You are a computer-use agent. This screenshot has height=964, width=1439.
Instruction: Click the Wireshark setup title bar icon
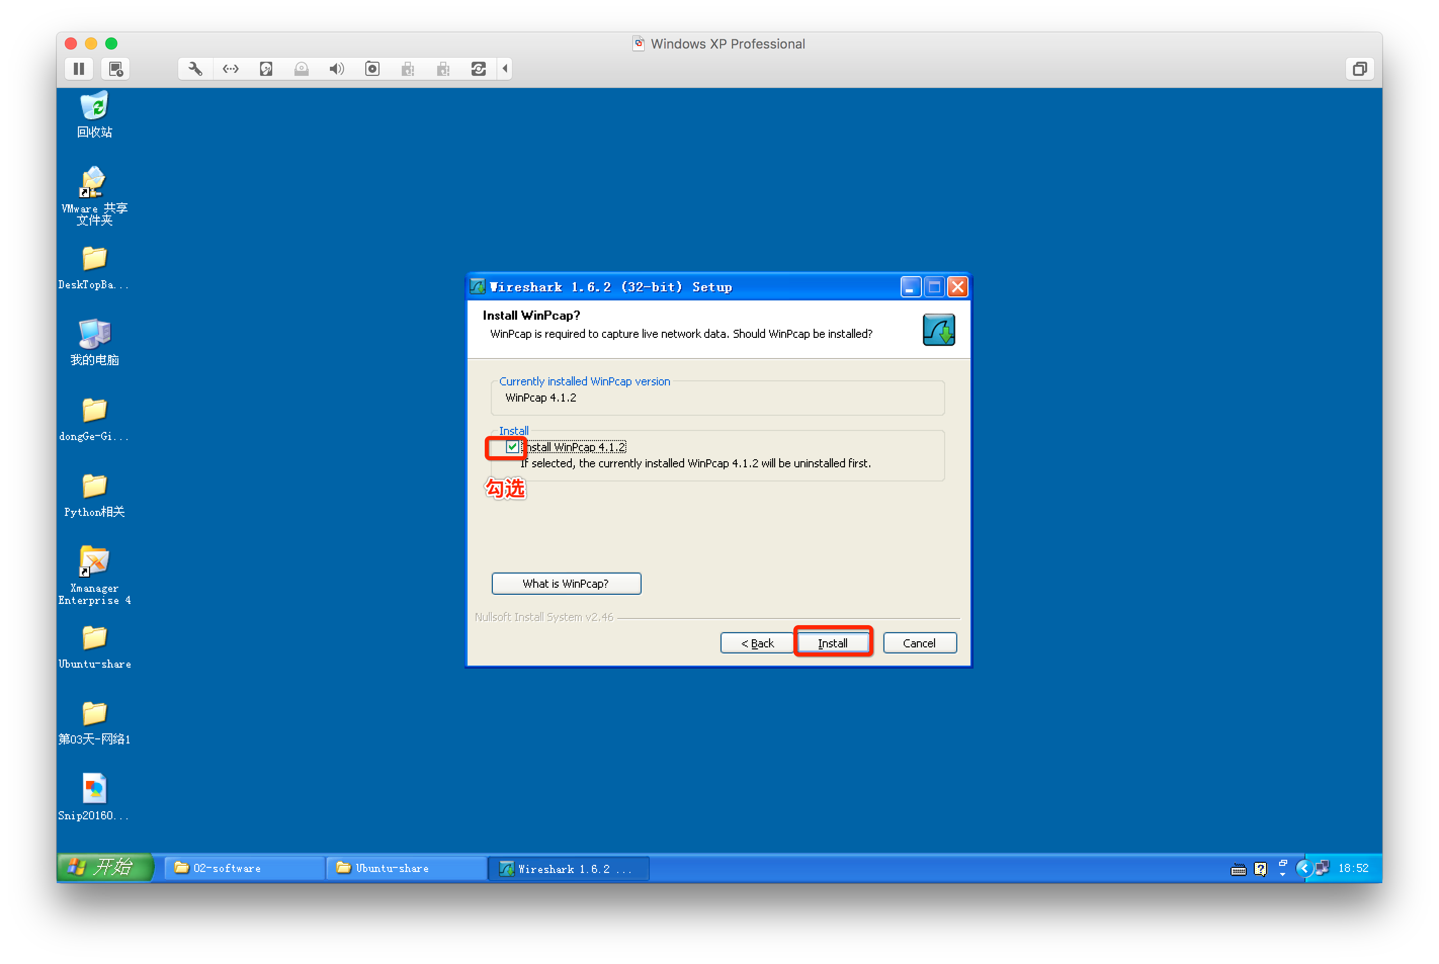click(478, 286)
